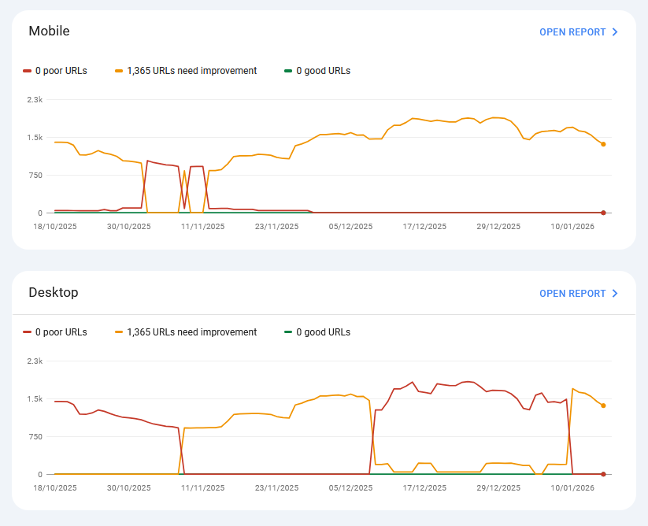This screenshot has height=526, width=648.
Task: Click the red endpoint dot on Desktop chart
Action: click(x=603, y=474)
